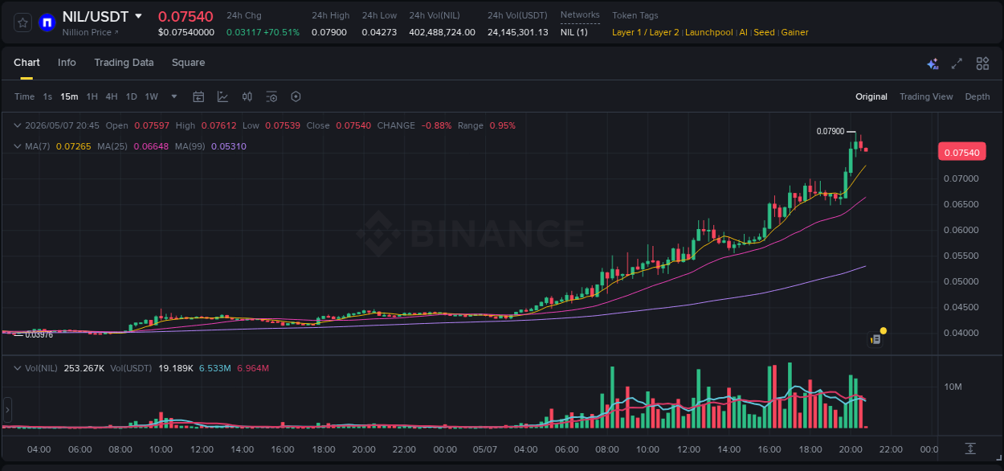Open the Square tab
1004x471 pixels.
point(188,63)
